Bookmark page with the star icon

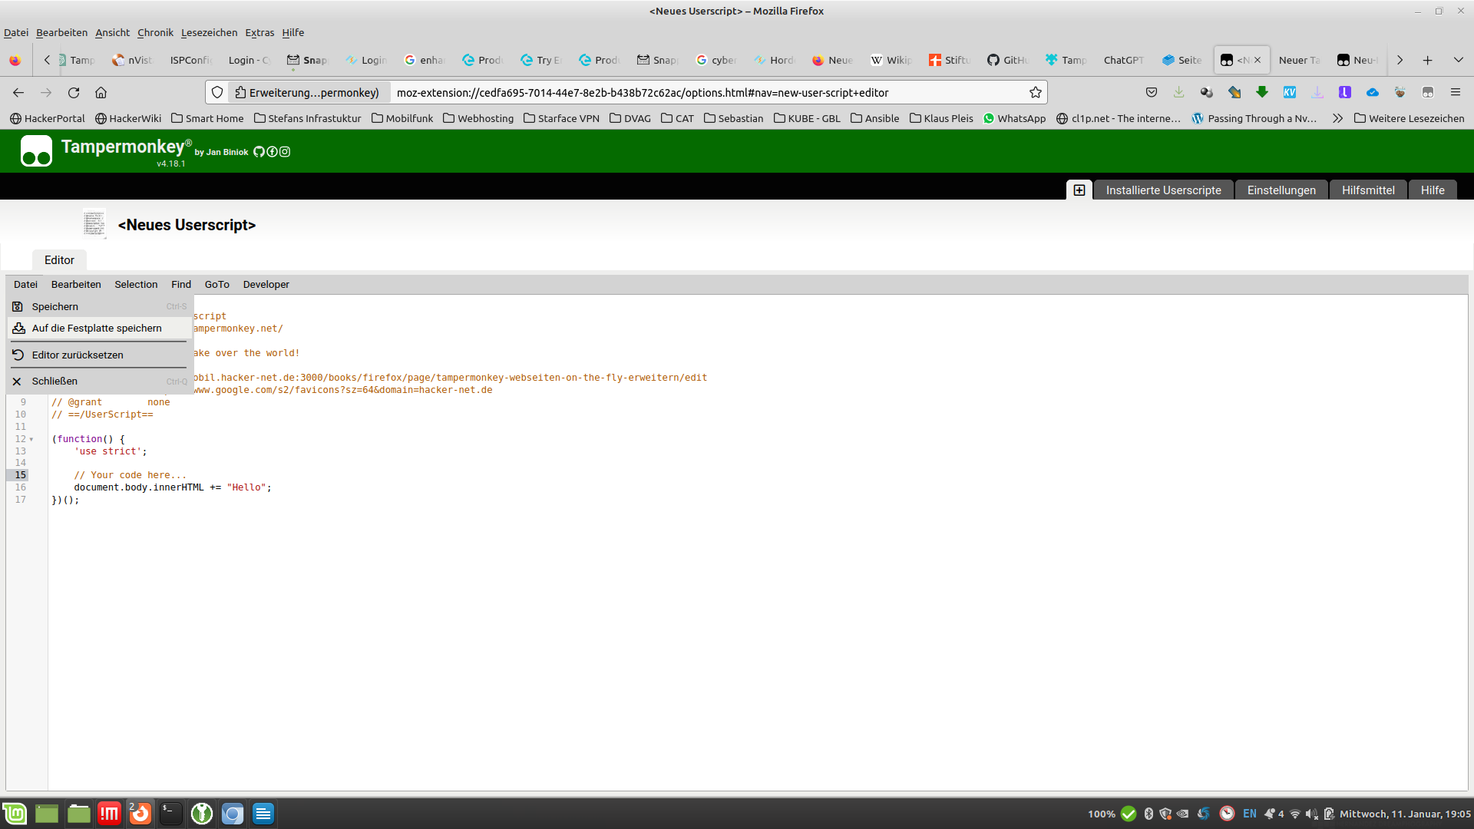1035,93
